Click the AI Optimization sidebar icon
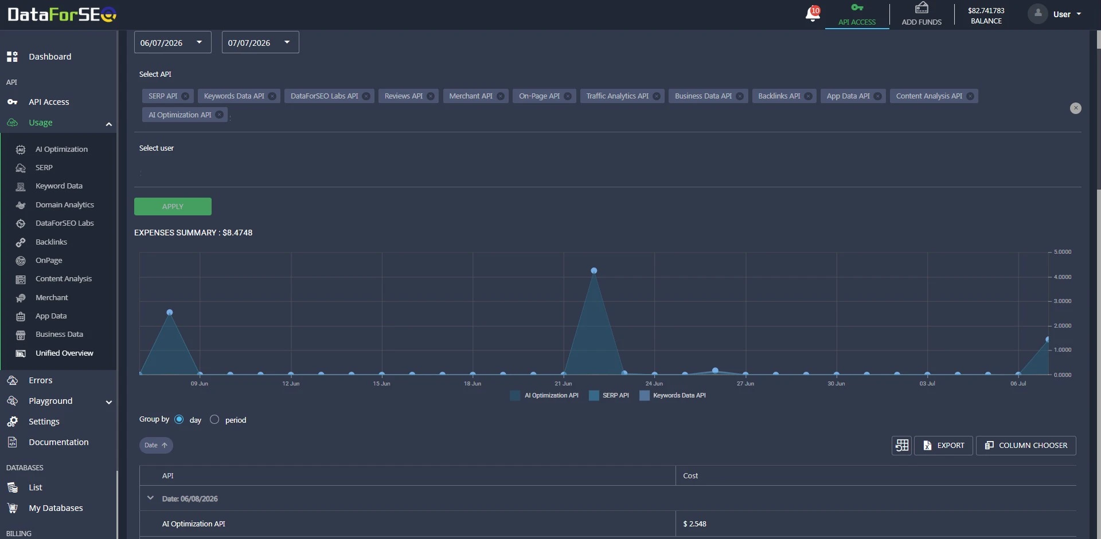Screen dimensions: 1101x539 21,149
